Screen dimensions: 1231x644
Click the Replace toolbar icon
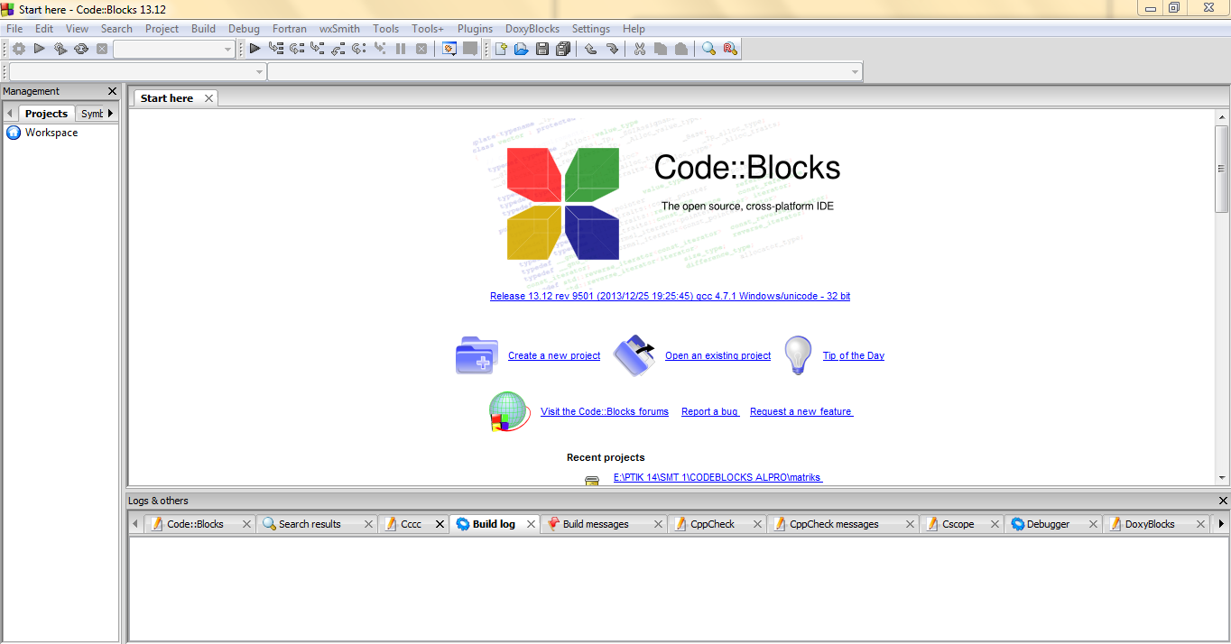(730, 49)
